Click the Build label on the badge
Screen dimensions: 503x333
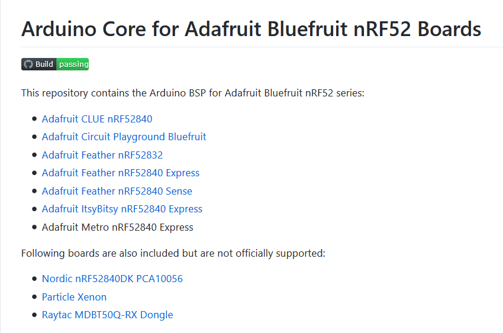[x=44, y=64]
